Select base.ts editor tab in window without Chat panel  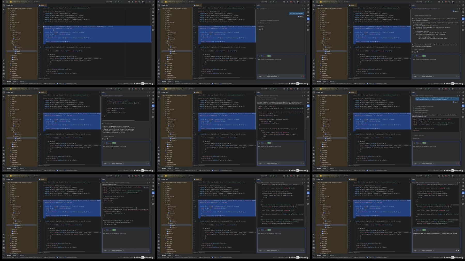pyautogui.click(x=43, y=5)
